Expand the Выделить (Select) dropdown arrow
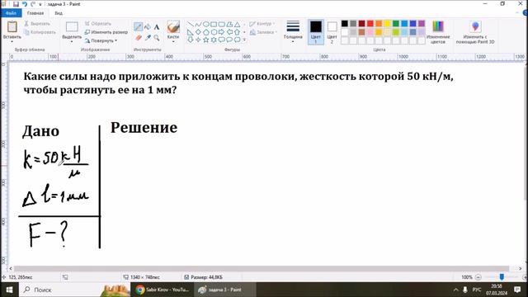 click(x=72, y=41)
